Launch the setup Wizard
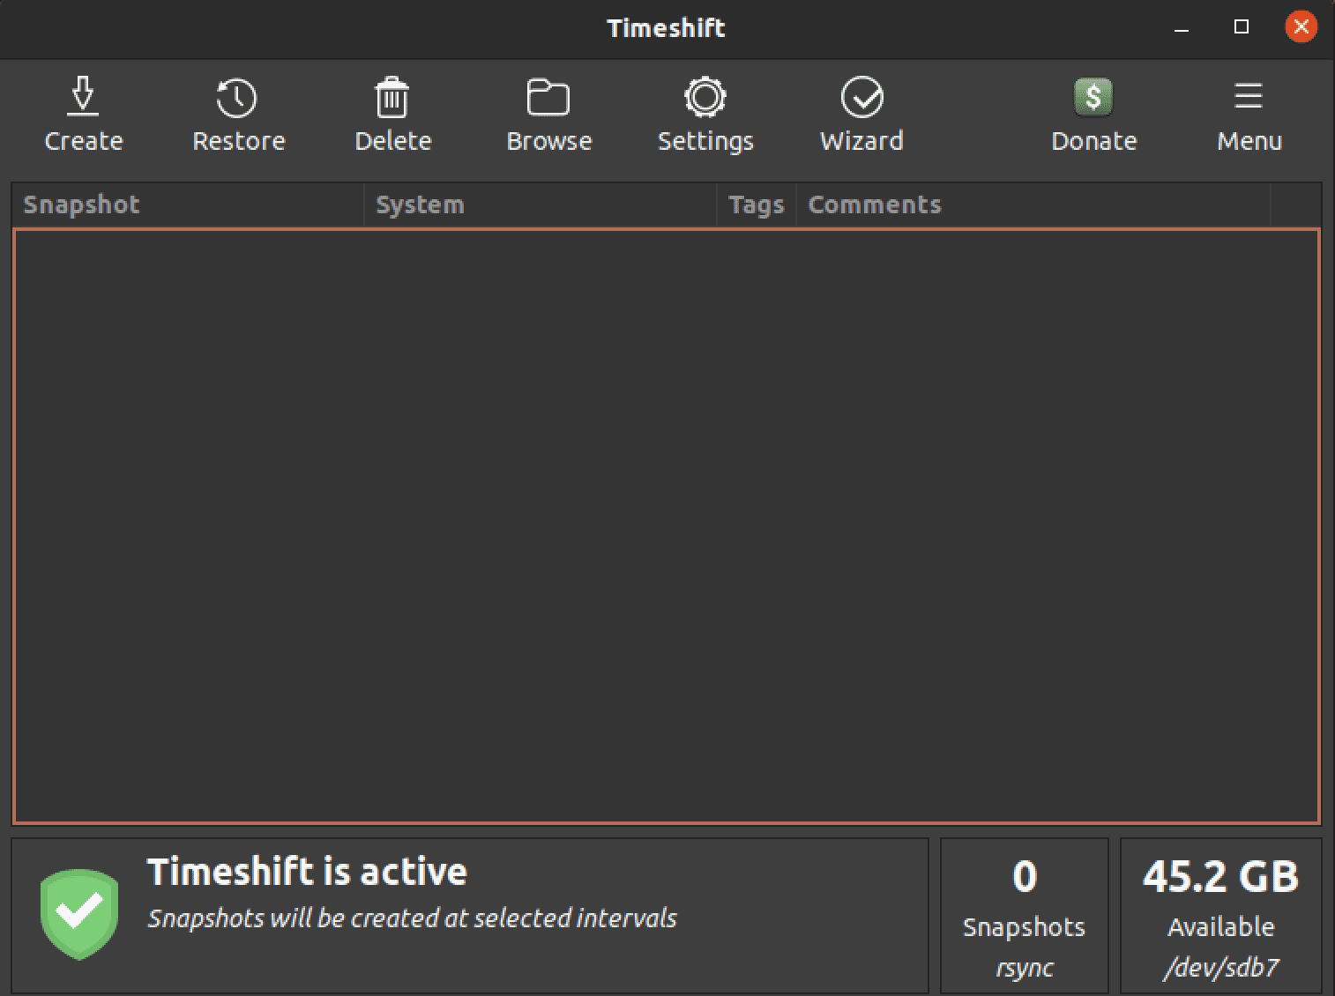1335x996 pixels. coord(861,98)
